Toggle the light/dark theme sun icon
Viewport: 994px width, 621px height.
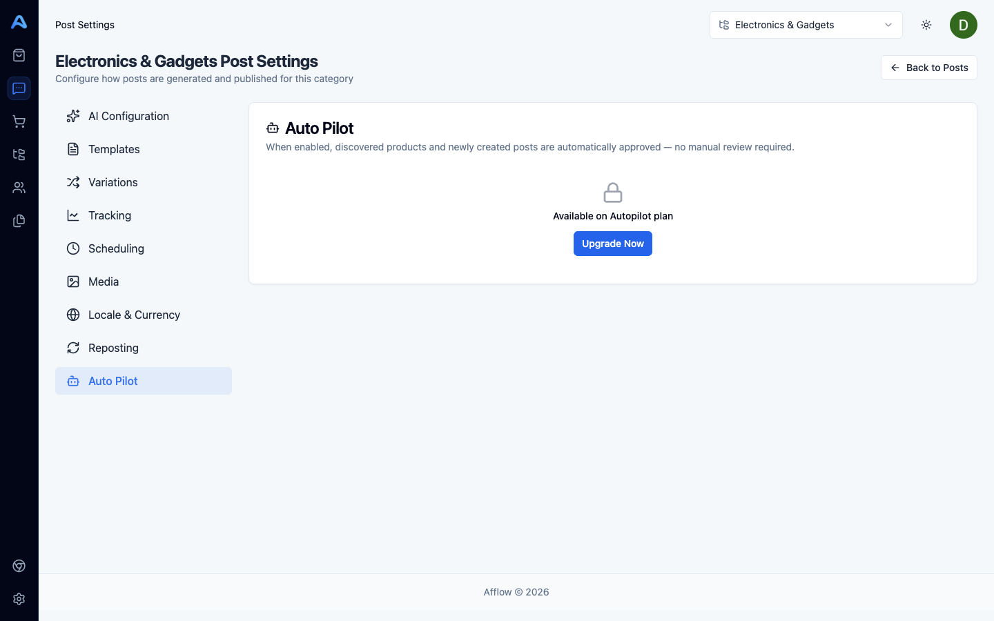click(x=926, y=25)
